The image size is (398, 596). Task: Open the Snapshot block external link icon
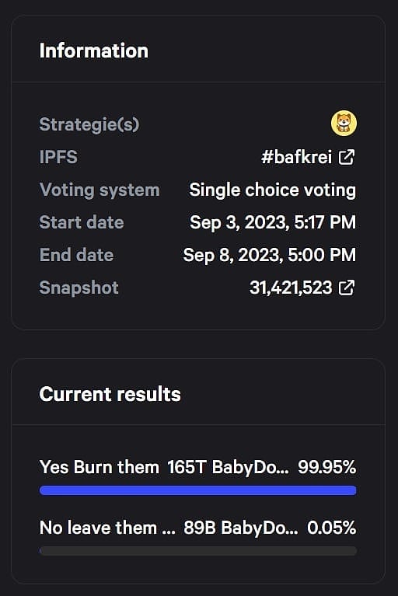coord(347,288)
